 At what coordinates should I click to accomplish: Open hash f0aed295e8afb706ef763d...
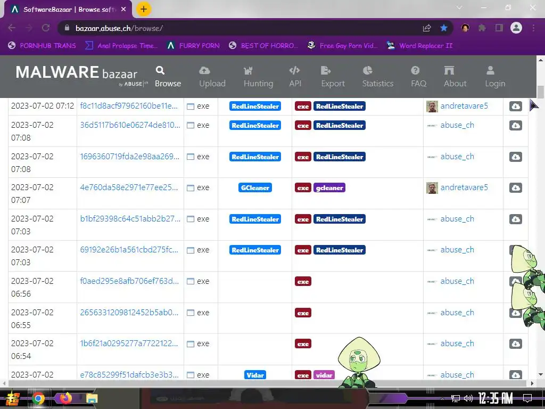[129, 281]
